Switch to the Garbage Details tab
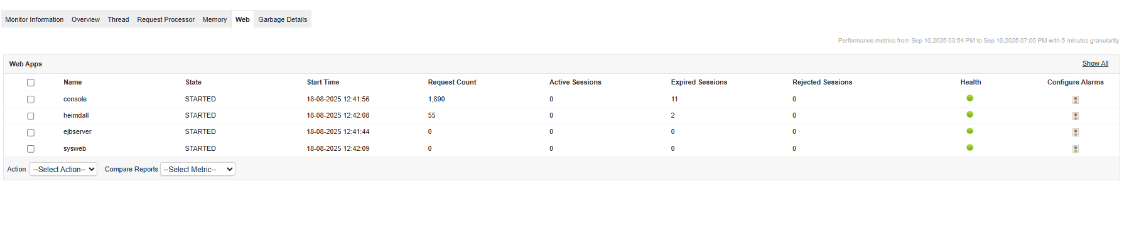 coord(283,19)
